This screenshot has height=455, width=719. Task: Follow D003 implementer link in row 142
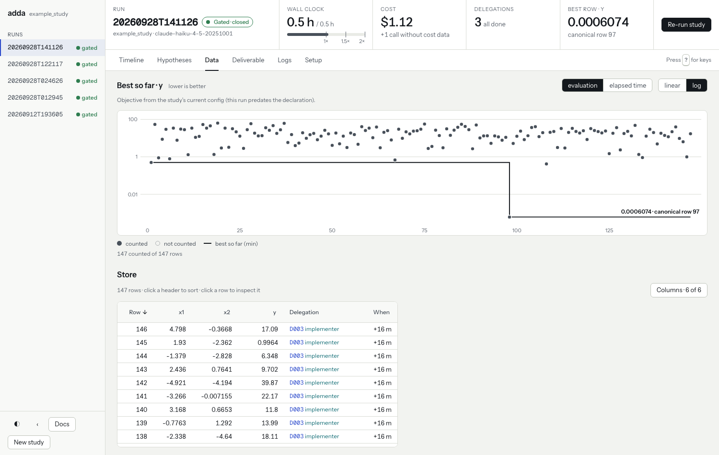314,383
